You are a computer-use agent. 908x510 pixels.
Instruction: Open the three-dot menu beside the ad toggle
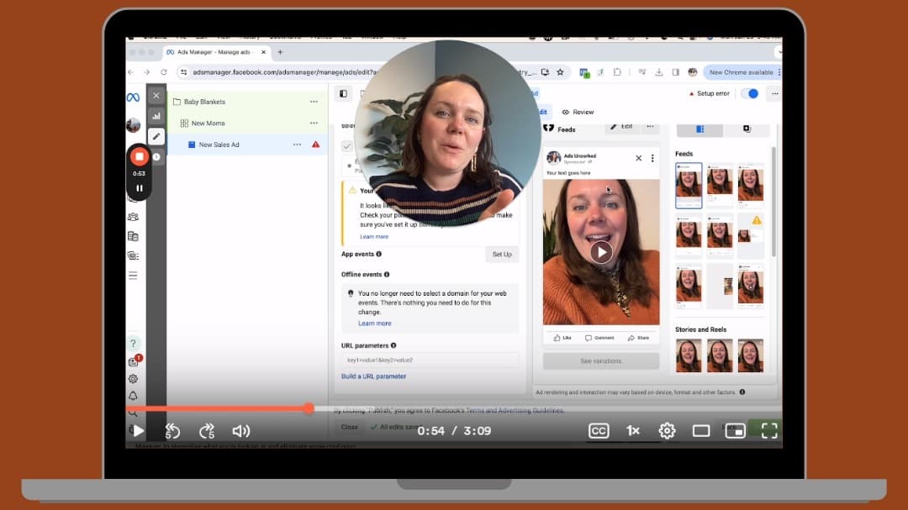tap(775, 94)
